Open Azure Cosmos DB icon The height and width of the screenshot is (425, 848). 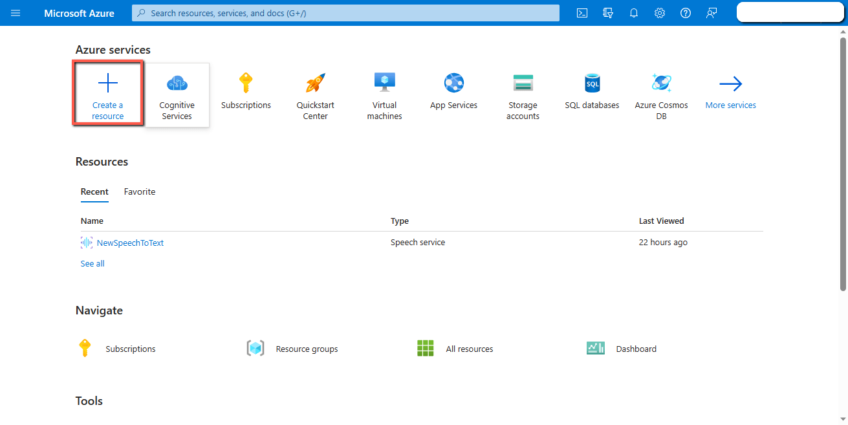pyautogui.click(x=661, y=83)
